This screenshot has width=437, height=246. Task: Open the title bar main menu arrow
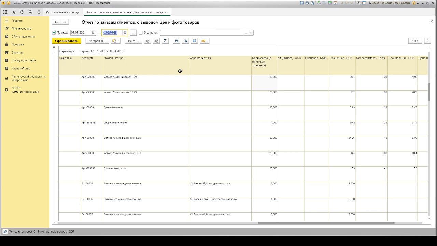click(9, 3)
